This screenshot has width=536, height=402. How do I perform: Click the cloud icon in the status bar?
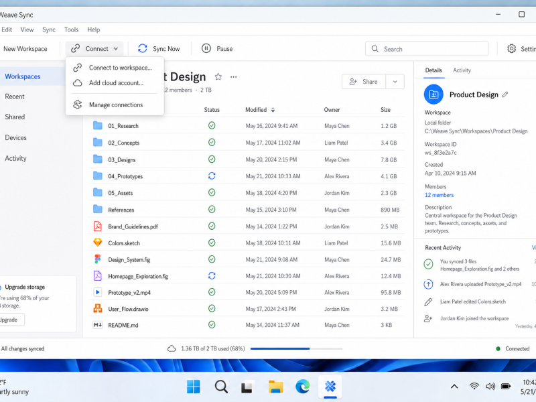[x=172, y=348]
